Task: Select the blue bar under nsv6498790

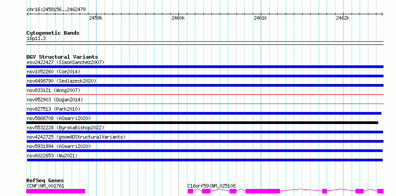Action: point(205,85)
